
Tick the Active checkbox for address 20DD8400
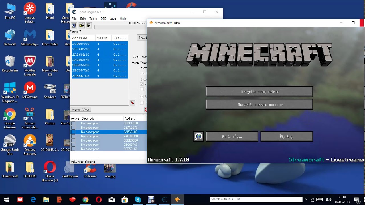point(73,123)
